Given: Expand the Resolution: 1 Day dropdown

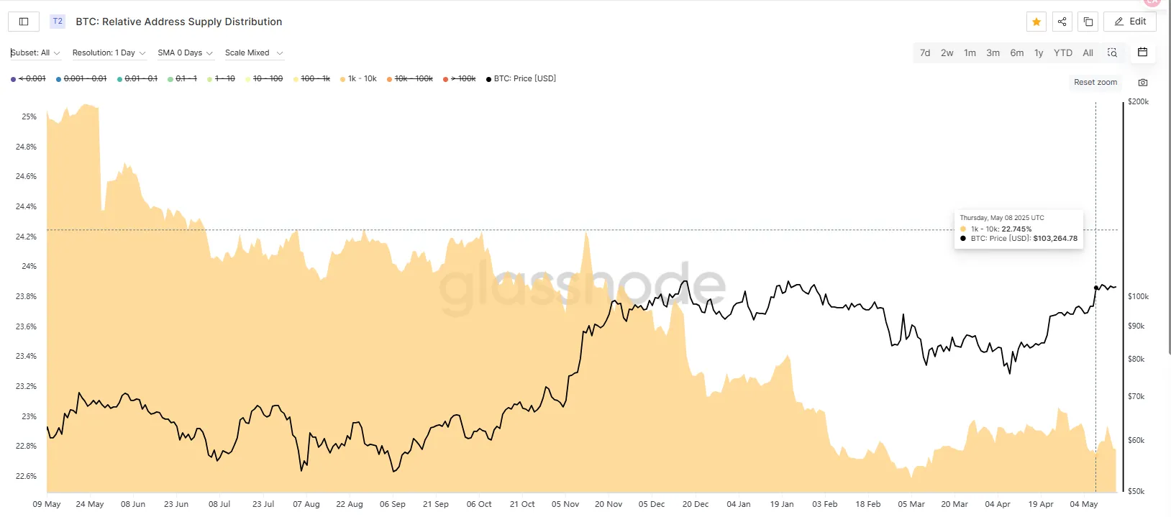Looking at the screenshot, I should tap(109, 53).
